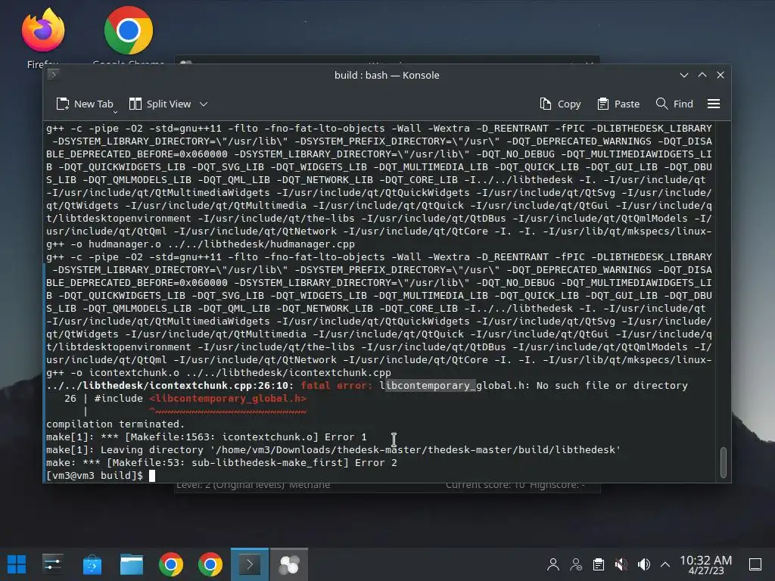This screenshot has width=775, height=581.
Task: Click '<libcontemporary_global.h>' include text
Action: (x=228, y=398)
